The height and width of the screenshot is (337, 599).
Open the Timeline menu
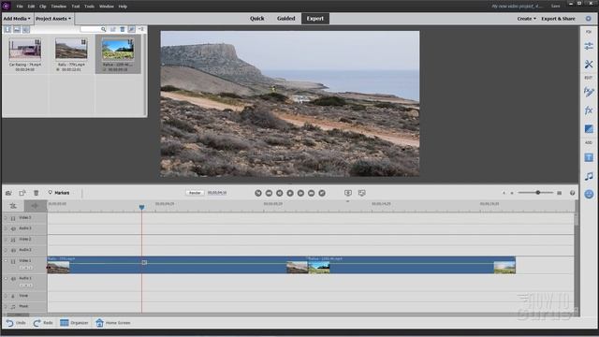(x=58, y=7)
